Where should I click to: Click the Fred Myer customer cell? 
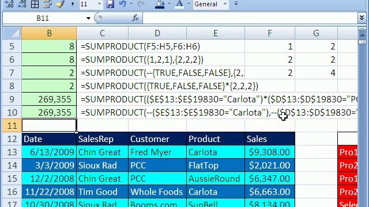157,152
